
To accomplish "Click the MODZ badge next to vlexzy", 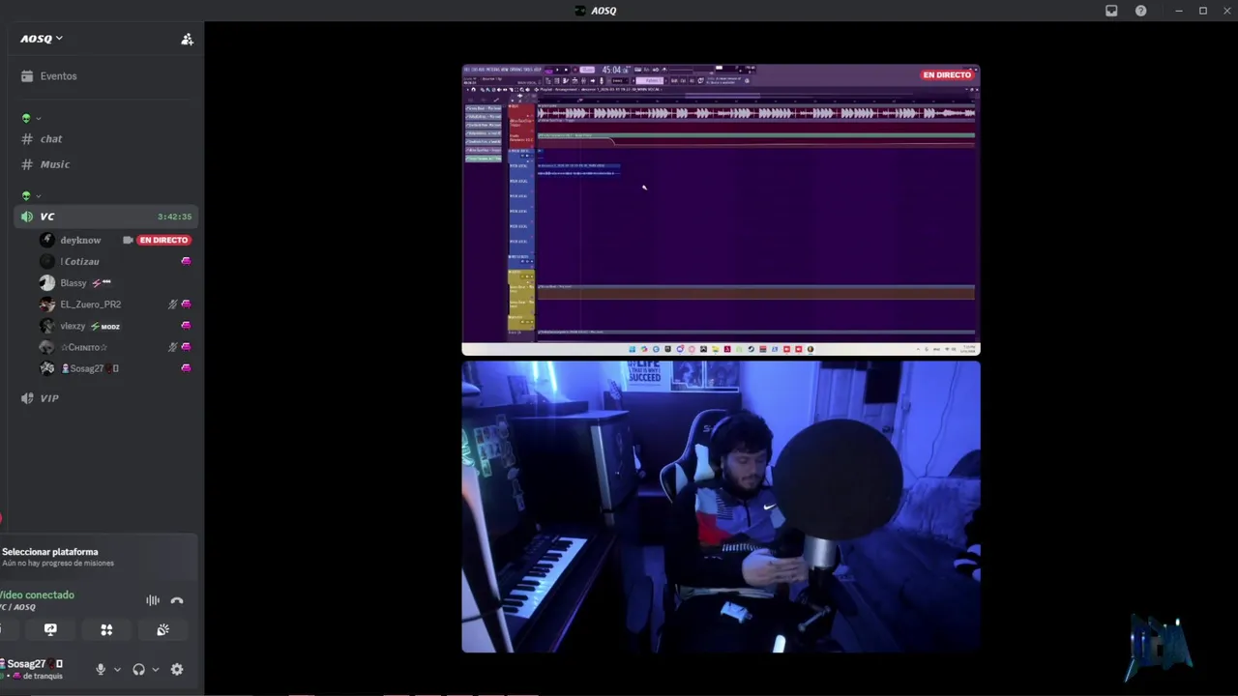I will (x=106, y=327).
